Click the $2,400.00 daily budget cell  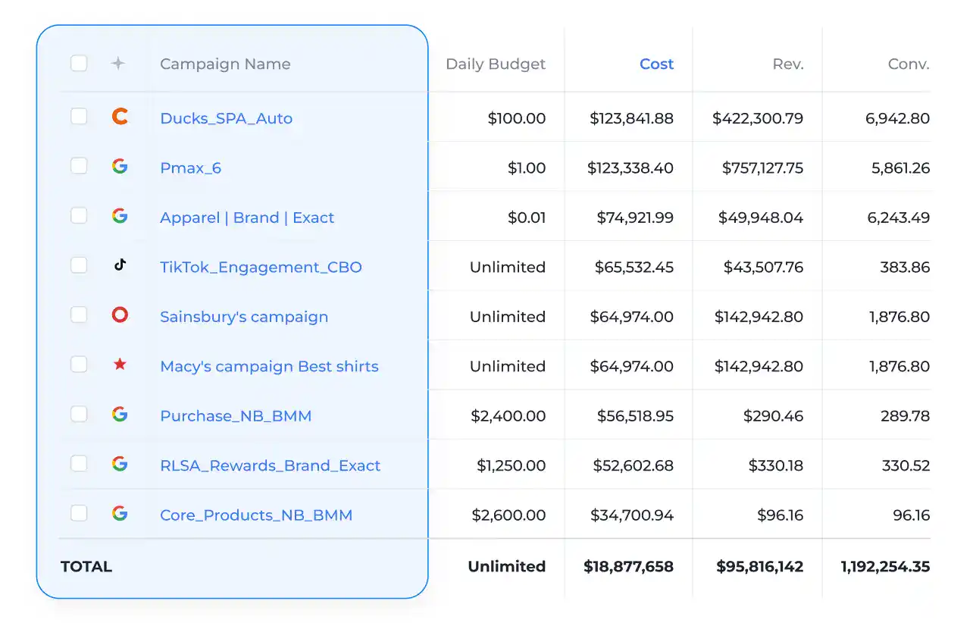pyautogui.click(x=508, y=416)
